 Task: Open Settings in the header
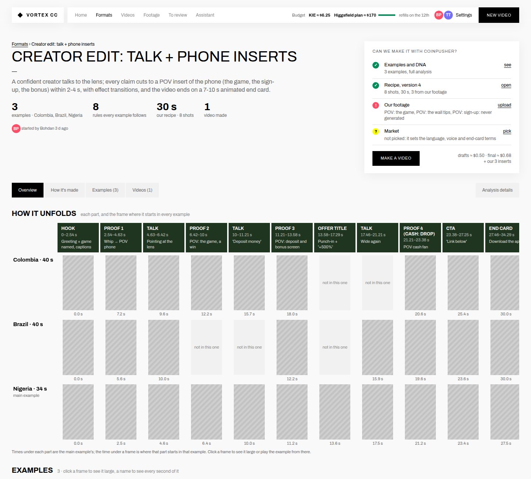[464, 15]
